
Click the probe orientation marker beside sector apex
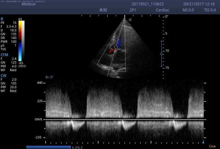(130, 19)
